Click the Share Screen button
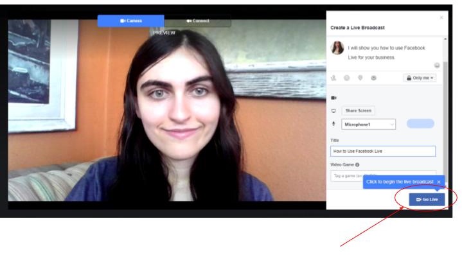 [x=359, y=110]
